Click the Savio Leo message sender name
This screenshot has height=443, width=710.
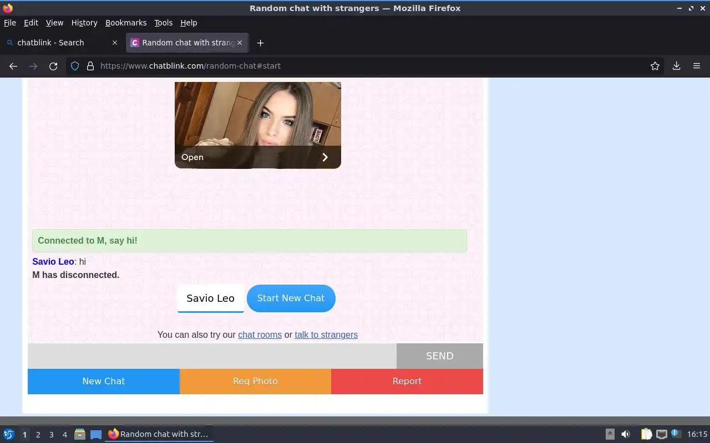pyautogui.click(x=53, y=262)
